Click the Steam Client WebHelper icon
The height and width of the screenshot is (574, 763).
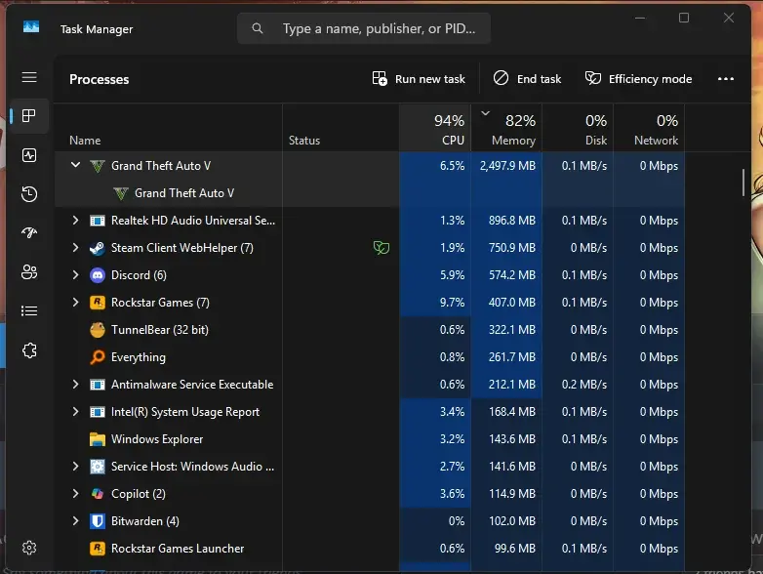(98, 248)
